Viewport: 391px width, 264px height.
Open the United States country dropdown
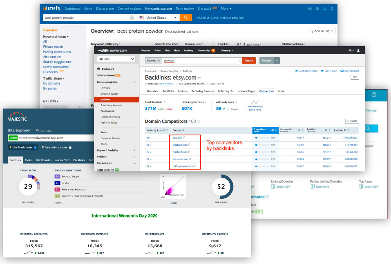[158, 18]
